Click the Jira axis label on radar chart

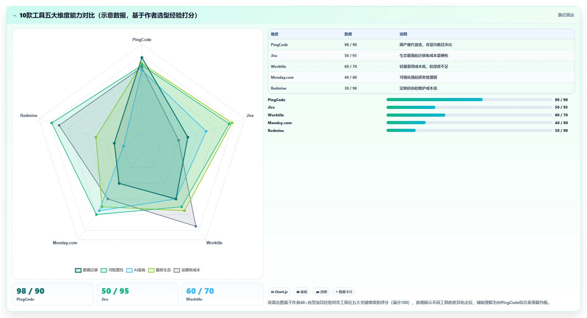coord(250,115)
